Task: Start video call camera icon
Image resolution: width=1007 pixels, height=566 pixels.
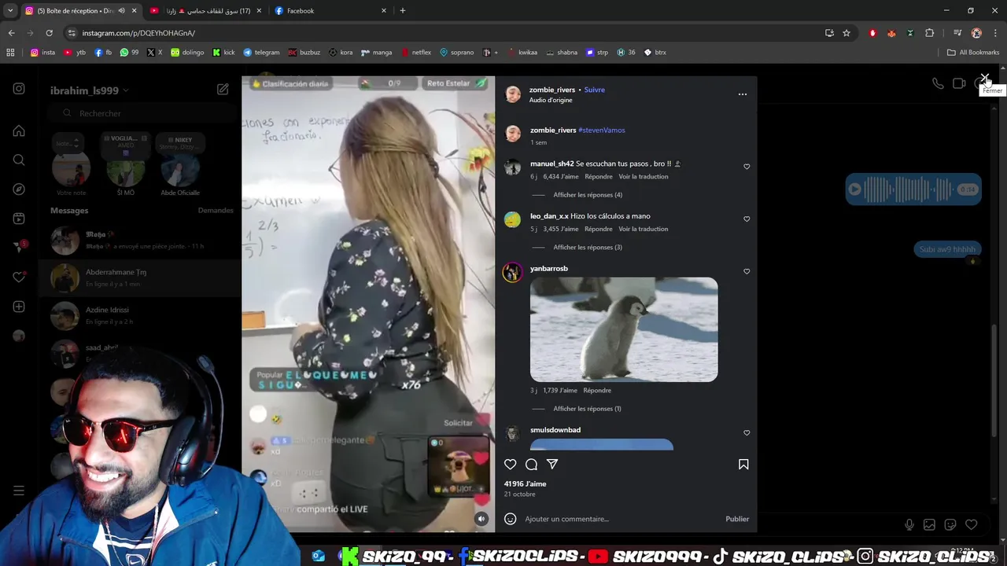Action: (x=959, y=83)
